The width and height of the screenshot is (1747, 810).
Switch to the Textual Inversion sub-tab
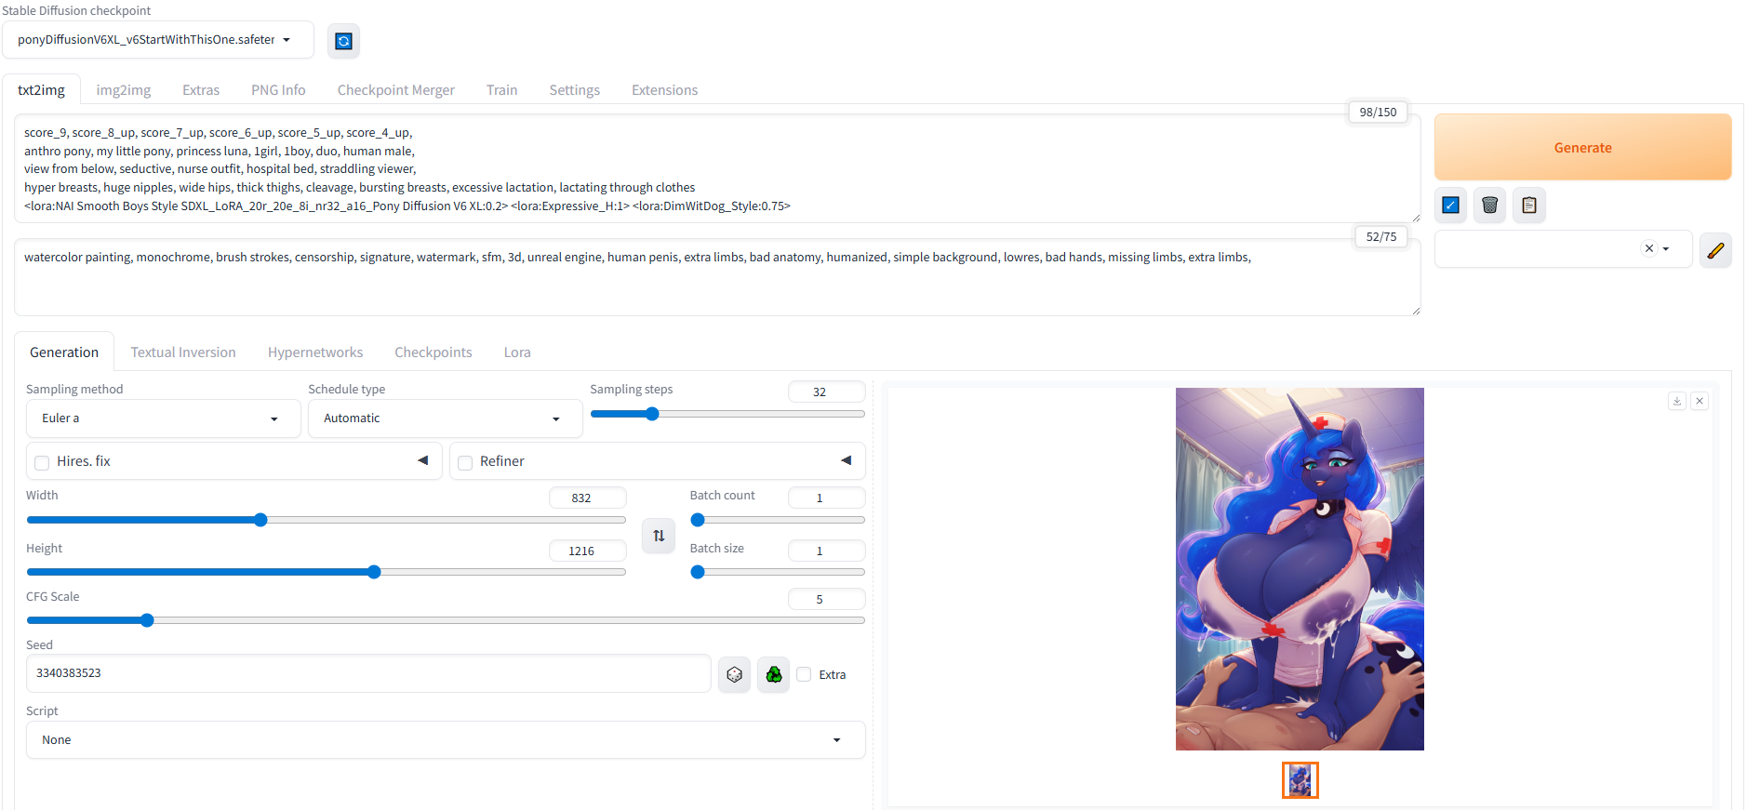[x=183, y=352]
